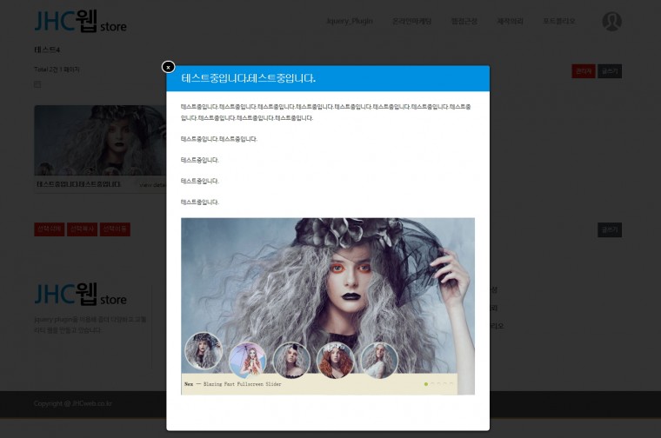Click the upper 글쓰기 button beside 관리자
This screenshot has height=438, width=661.
pyautogui.click(x=610, y=71)
